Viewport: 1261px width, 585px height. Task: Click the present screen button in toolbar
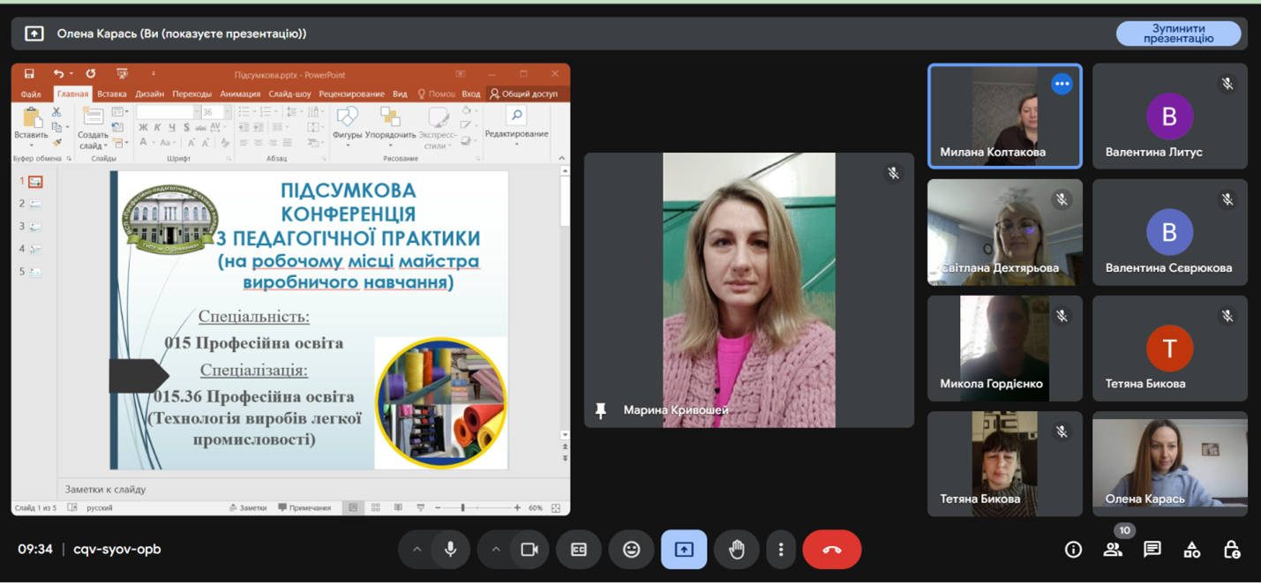[x=684, y=550]
